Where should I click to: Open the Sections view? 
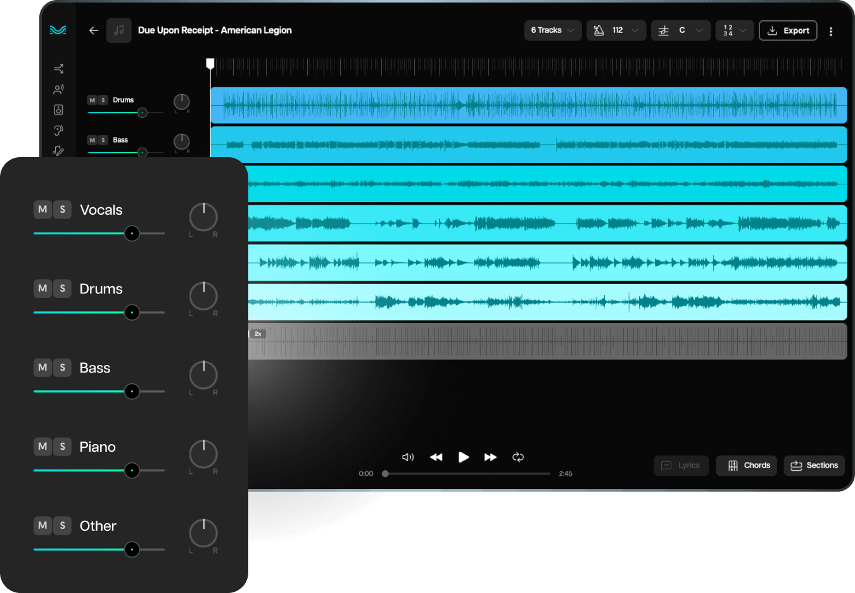coord(814,465)
